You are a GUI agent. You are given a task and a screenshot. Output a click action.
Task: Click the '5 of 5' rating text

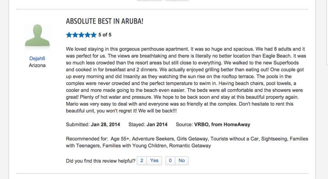tap(105, 35)
